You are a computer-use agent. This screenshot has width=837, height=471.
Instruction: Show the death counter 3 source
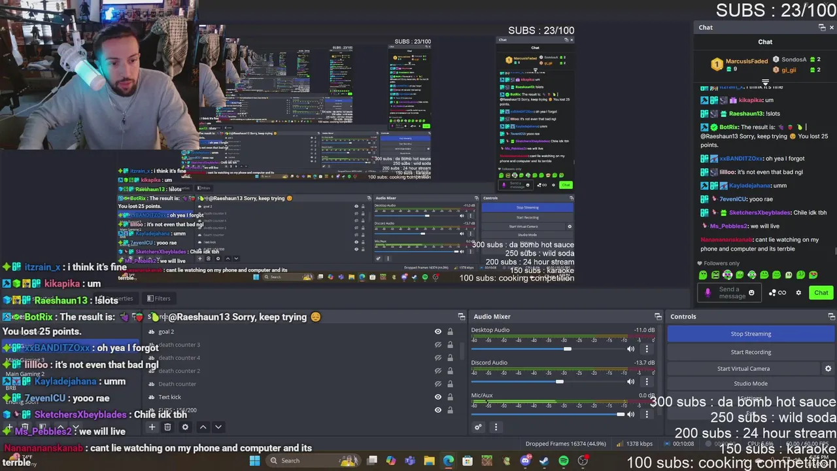(438, 345)
